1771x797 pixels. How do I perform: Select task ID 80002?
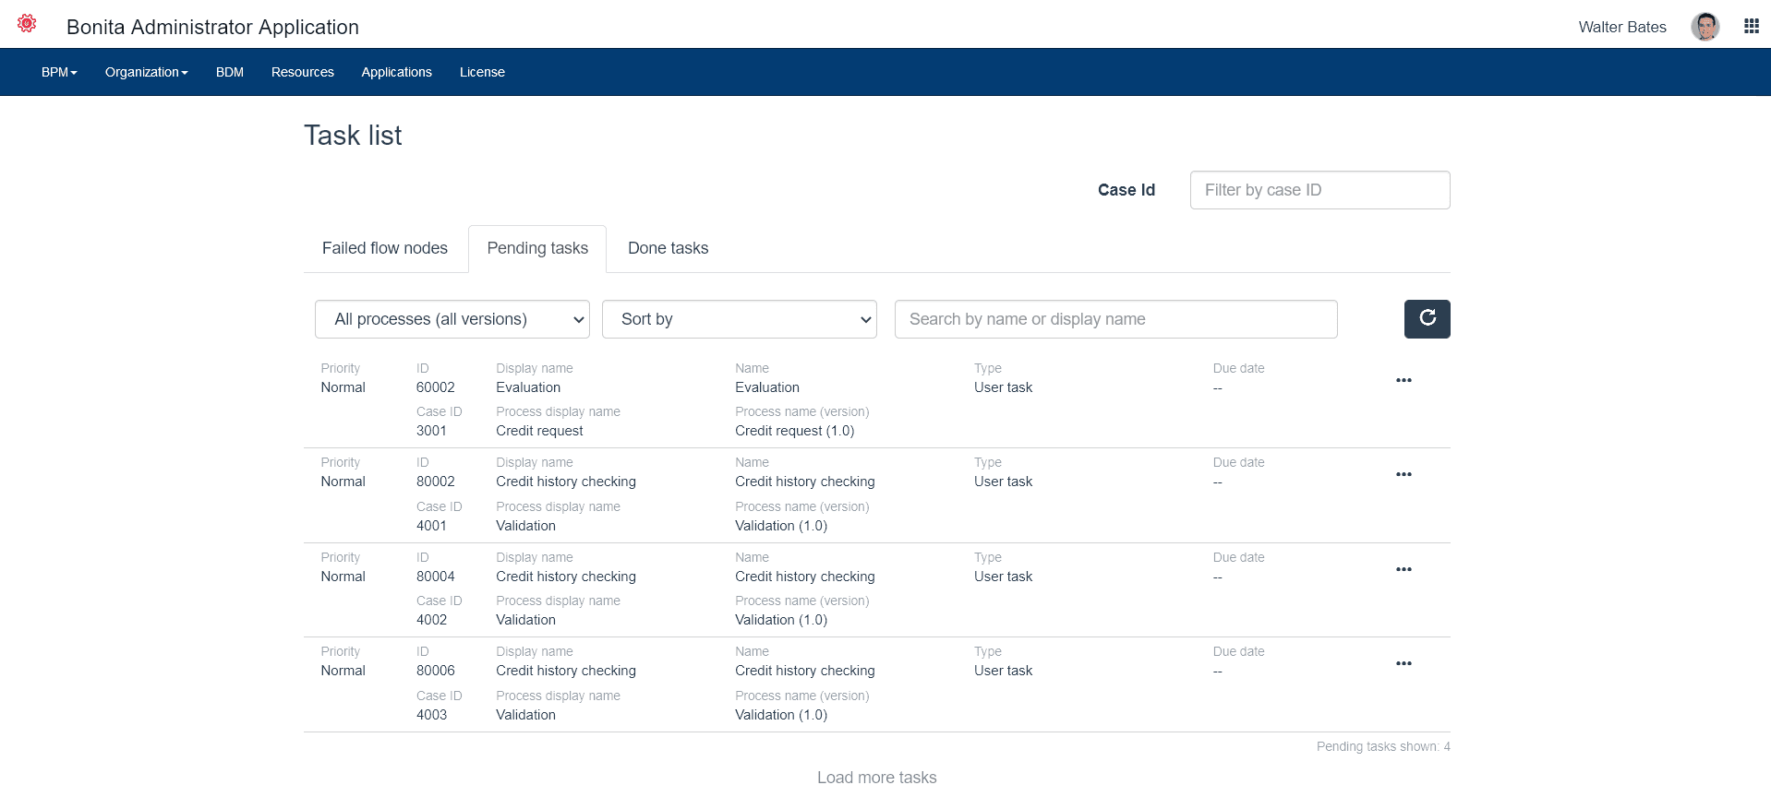[x=435, y=482]
